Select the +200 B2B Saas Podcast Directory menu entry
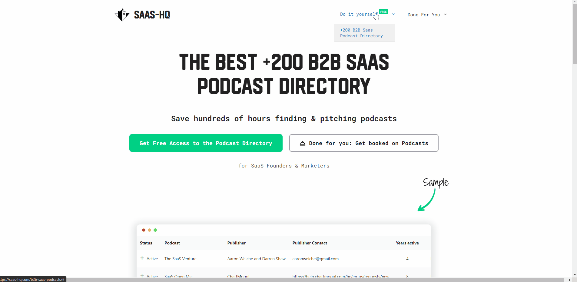The width and height of the screenshot is (577, 282). coord(361,33)
